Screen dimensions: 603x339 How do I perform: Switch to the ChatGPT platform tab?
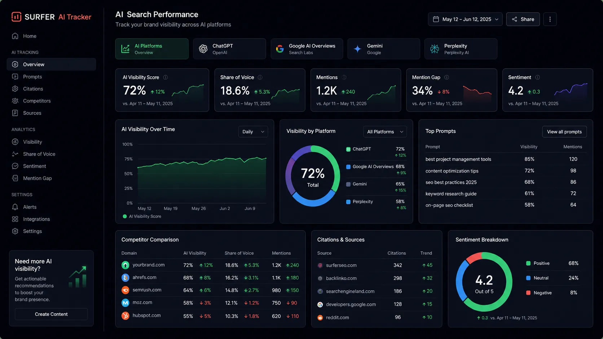[x=229, y=49]
